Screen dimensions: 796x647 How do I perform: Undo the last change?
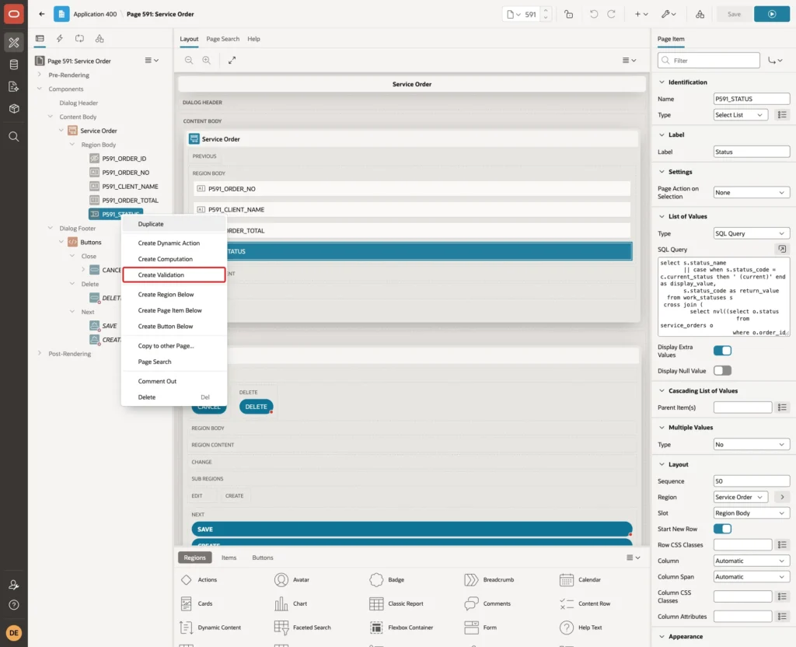tap(593, 14)
